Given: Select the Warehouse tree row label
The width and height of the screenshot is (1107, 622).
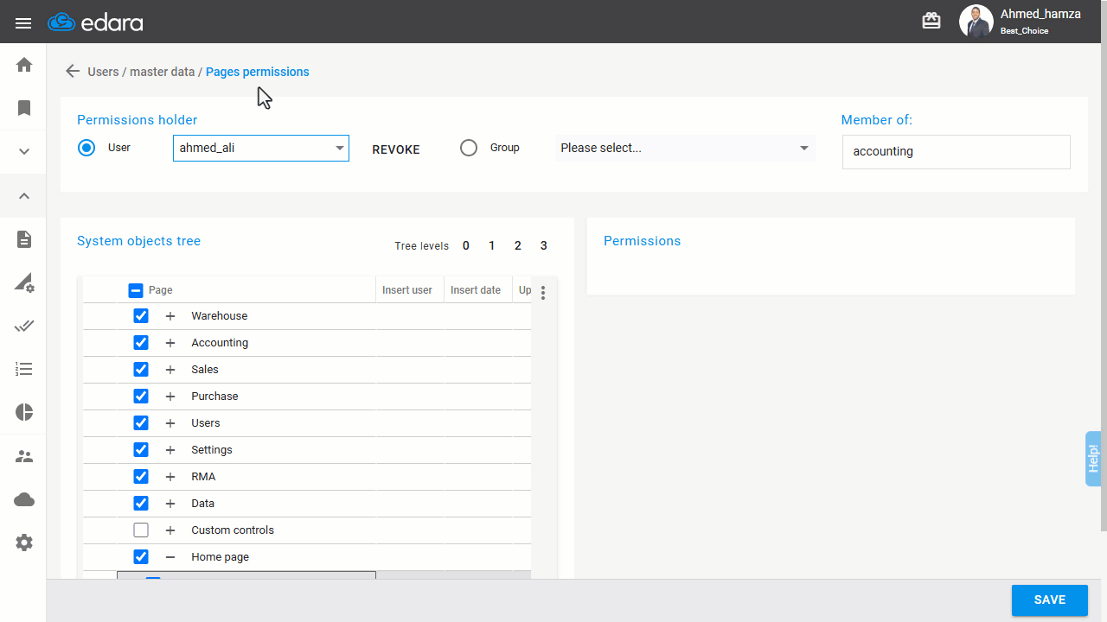Looking at the screenshot, I should 219,316.
